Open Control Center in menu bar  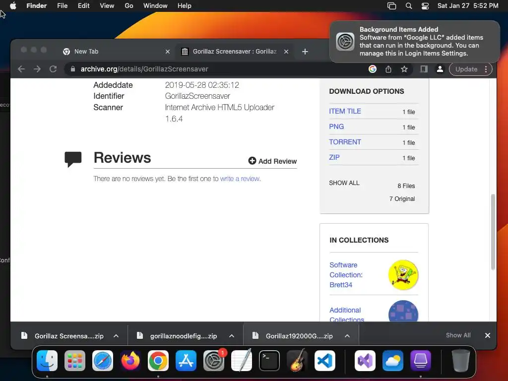point(425,6)
